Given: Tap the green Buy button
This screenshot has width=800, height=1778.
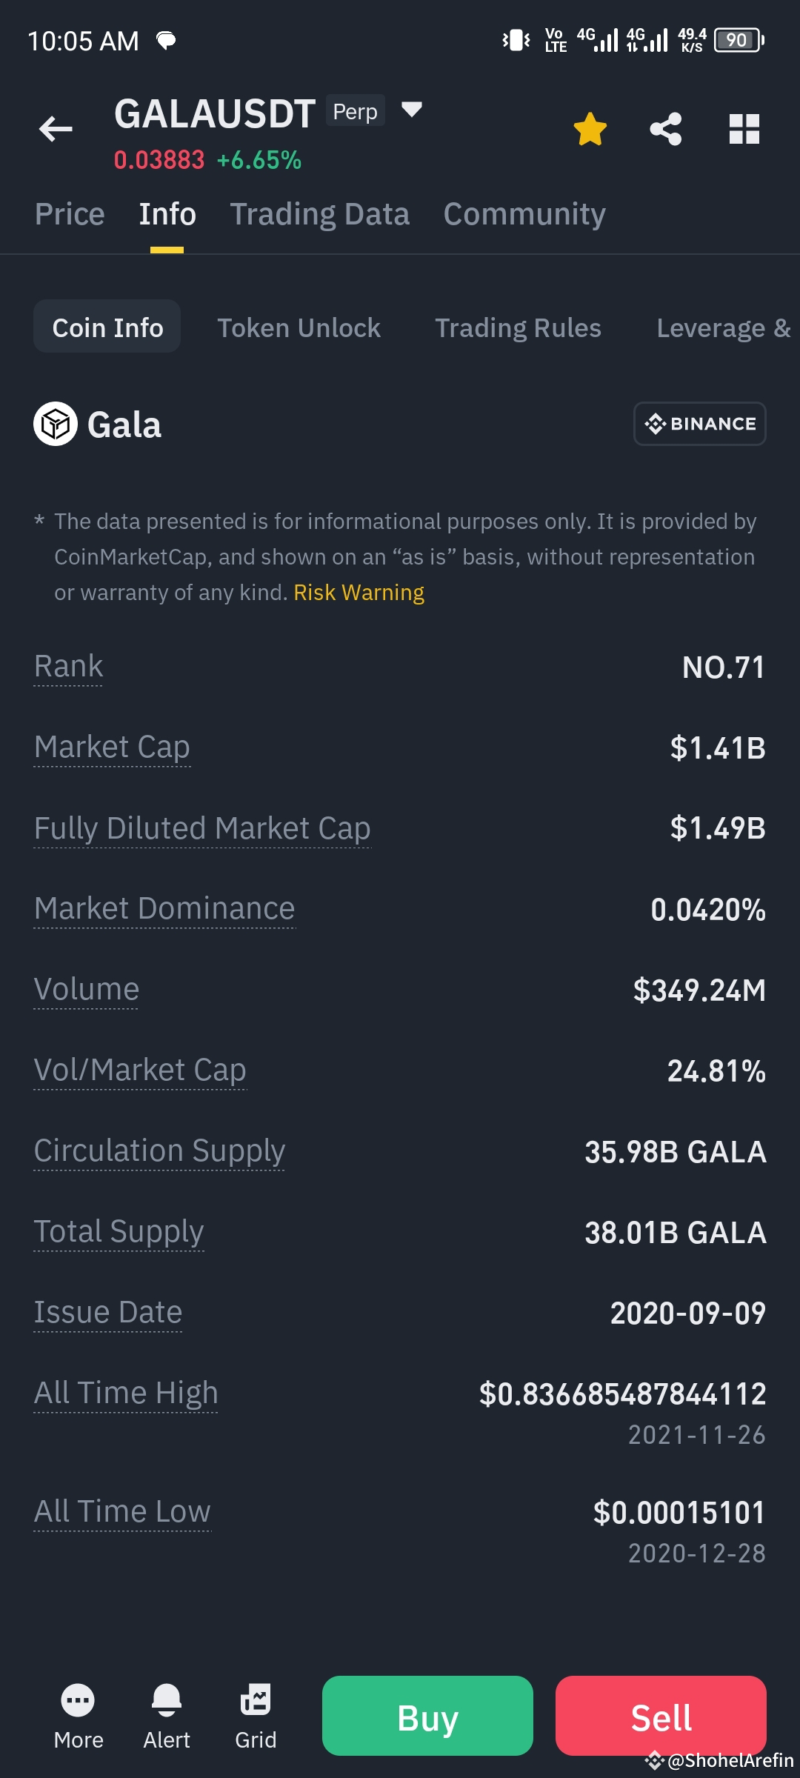Looking at the screenshot, I should click(427, 1716).
